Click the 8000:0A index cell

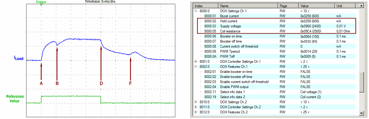click(210, 57)
